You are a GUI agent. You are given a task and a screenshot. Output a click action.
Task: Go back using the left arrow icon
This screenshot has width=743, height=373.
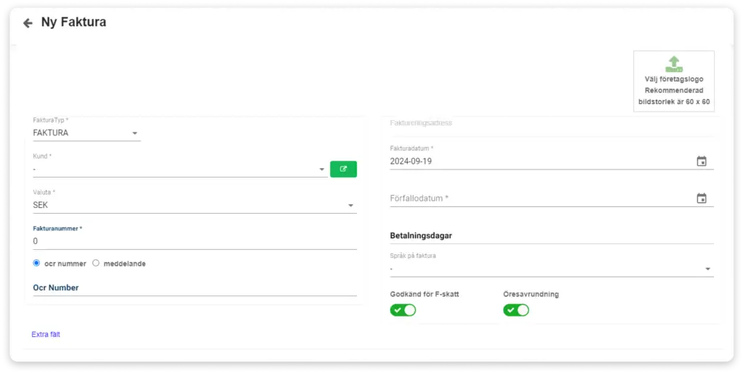[x=28, y=22]
